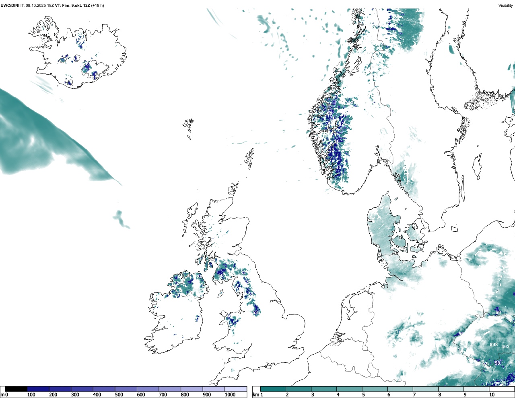Click the 700–800 m legend color block
The image size is (515, 398).
pos(170,389)
